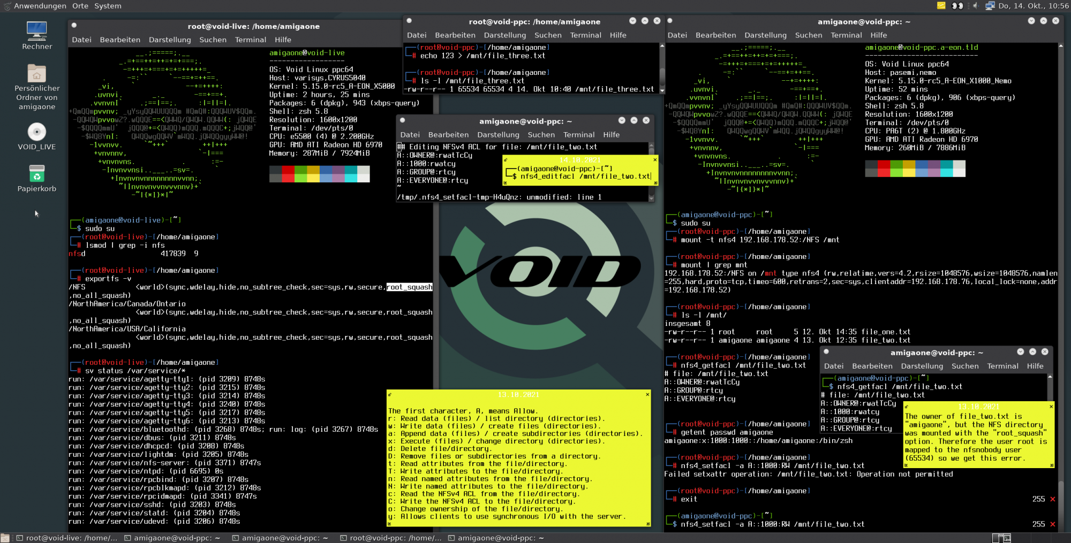Click the file_one.txt listing row
1071x543 pixels.
click(x=788, y=332)
